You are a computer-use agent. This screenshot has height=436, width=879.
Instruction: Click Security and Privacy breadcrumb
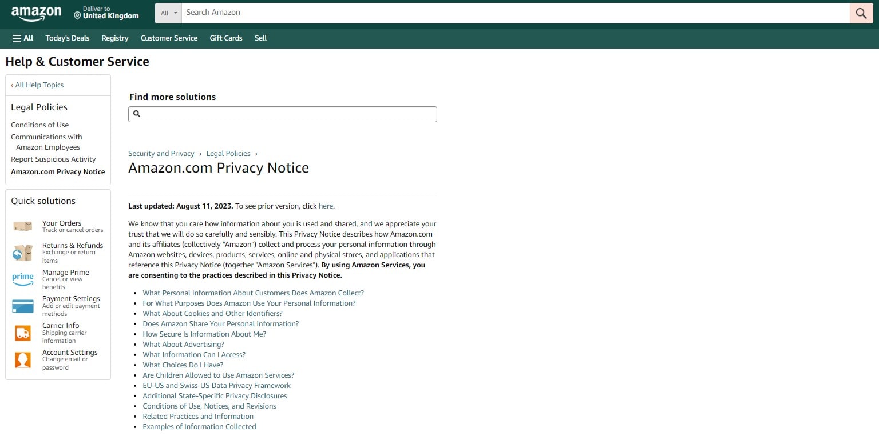point(161,154)
